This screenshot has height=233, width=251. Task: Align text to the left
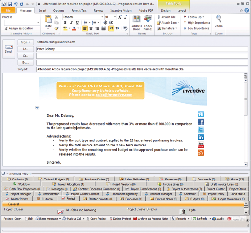85,28
